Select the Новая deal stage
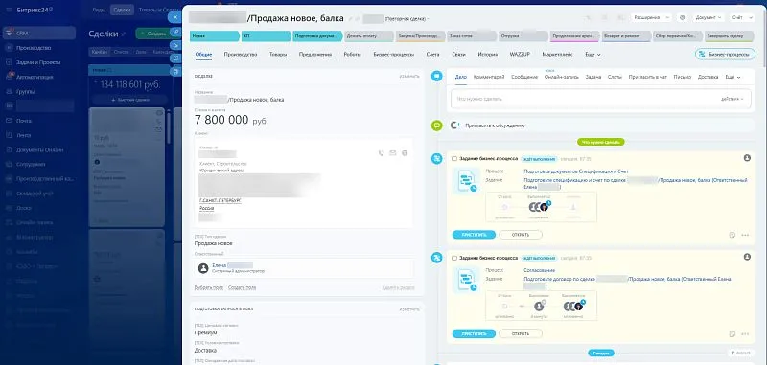The image size is (767, 365). [215, 36]
